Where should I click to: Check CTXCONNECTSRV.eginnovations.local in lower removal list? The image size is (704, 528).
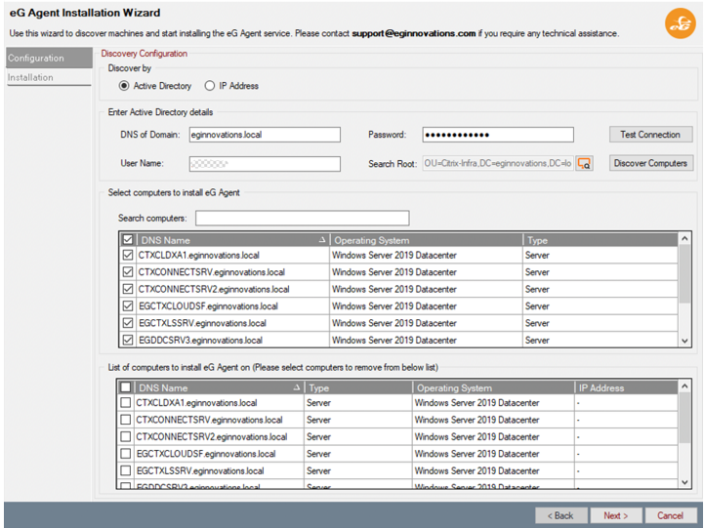[x=126, y=420]
